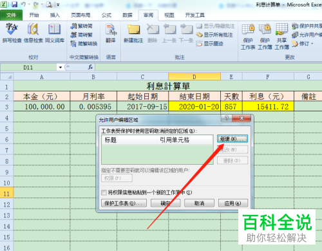
Task: Open 简繁转换 conversion options
Action: [84, 44]
